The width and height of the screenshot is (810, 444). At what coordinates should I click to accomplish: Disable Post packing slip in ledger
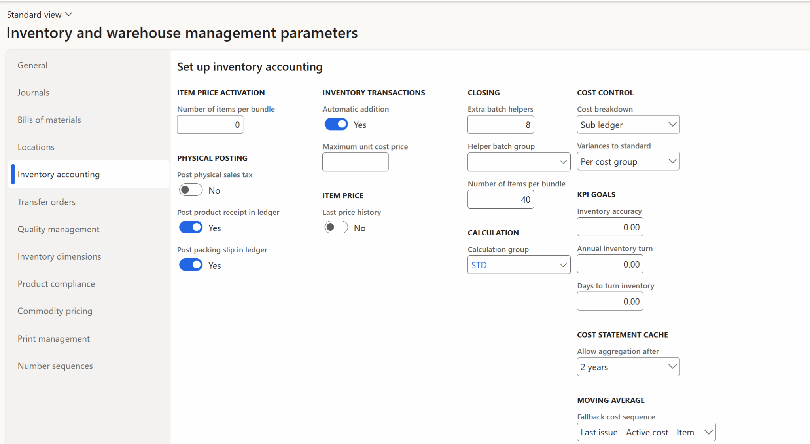coord(191,265)
